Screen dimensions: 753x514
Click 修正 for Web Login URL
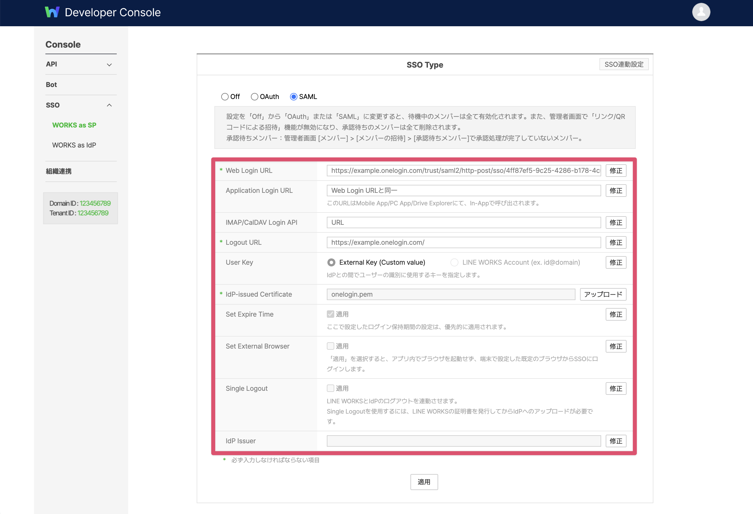(x=616, y=171)
